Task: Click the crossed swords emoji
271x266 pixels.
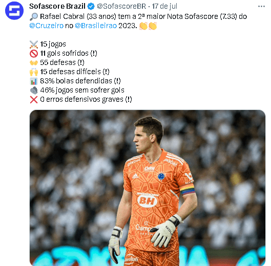Action: (34, 44)
